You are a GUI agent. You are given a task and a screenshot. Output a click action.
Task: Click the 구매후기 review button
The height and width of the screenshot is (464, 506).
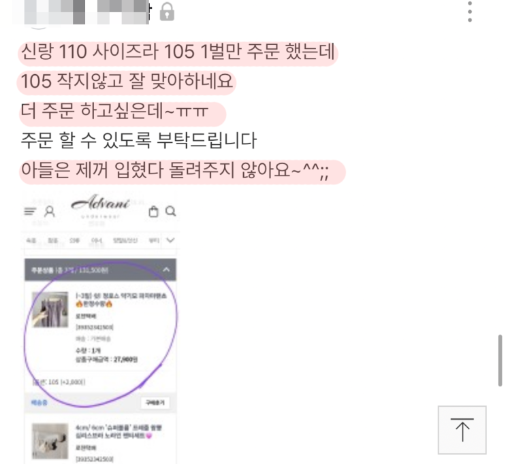click(x=155, y=403)
